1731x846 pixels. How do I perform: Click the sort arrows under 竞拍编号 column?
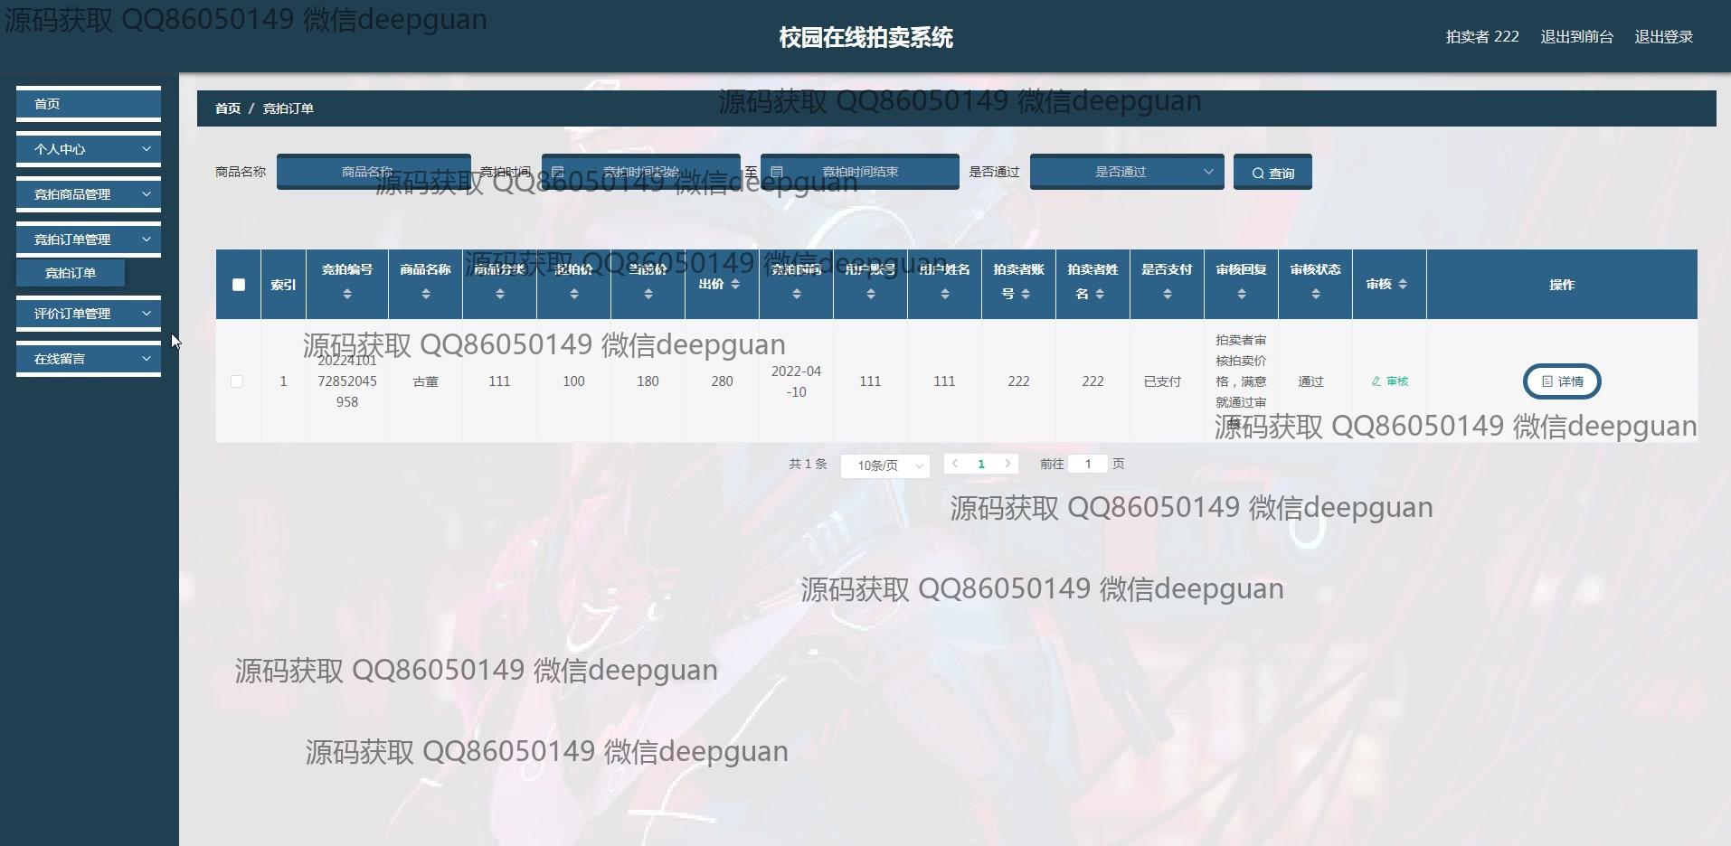click(347, 294)
